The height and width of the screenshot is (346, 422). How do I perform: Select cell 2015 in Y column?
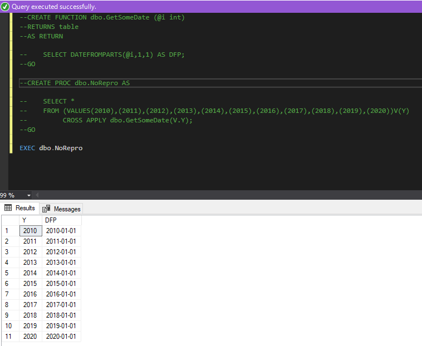click(31, 283)
